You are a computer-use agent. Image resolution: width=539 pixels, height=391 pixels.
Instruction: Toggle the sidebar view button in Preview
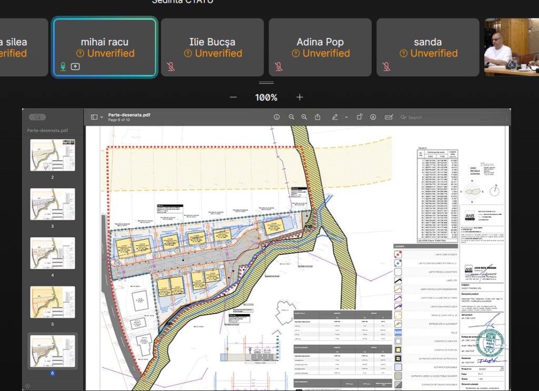(94, 117)
